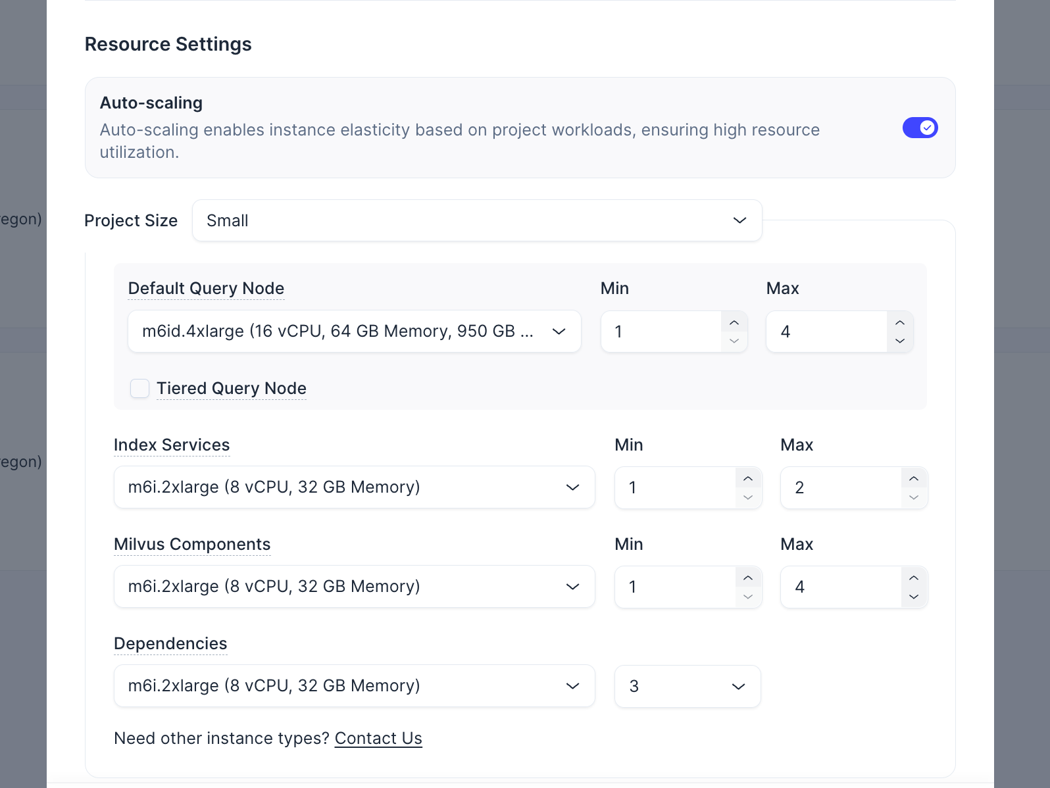Increase Default Query Node Max value
Screen dimensions: 1050x788
pyautogui.click(x=900, y=322)
